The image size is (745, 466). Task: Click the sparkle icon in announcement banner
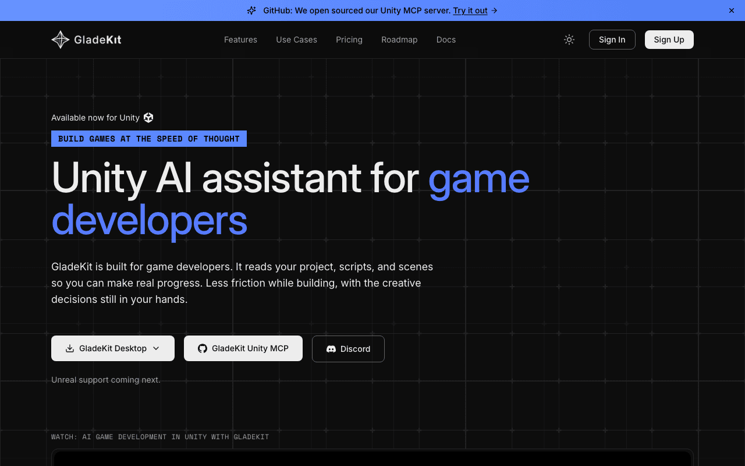251,10
